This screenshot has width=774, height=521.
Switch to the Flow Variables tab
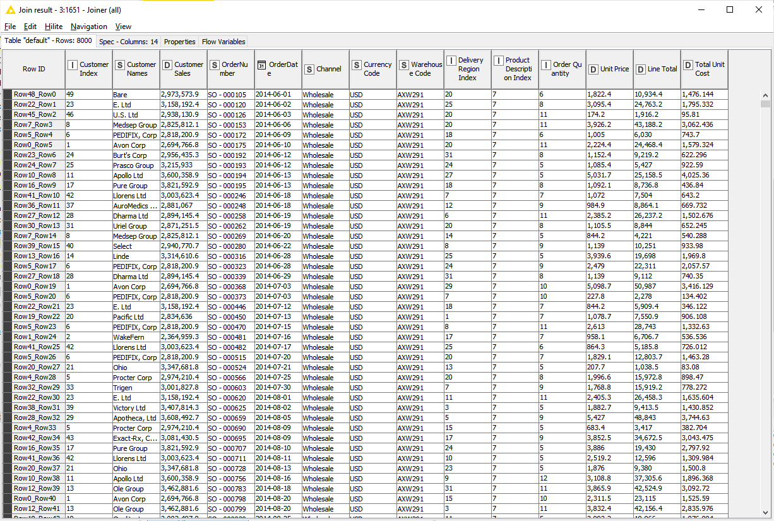(x=223, y=42)
